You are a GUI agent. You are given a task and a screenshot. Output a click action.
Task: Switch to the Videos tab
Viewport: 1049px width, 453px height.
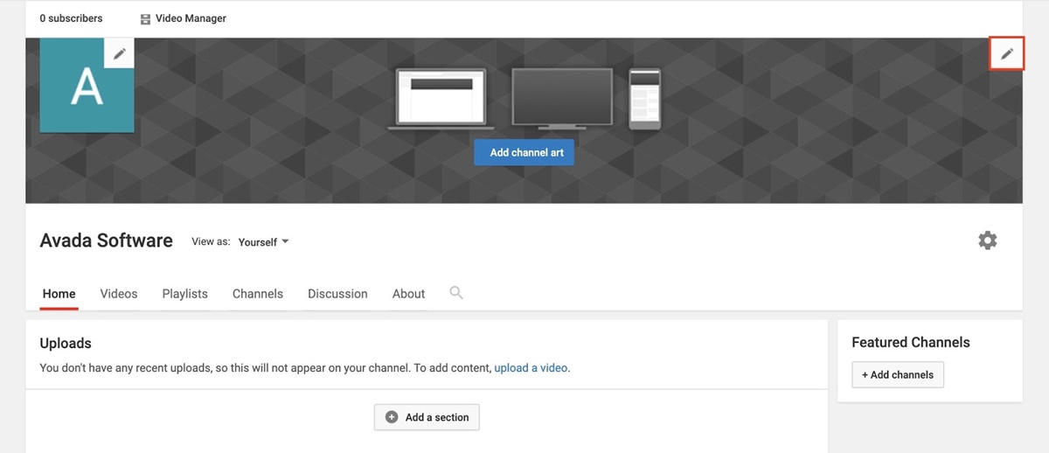click(119, 294)
